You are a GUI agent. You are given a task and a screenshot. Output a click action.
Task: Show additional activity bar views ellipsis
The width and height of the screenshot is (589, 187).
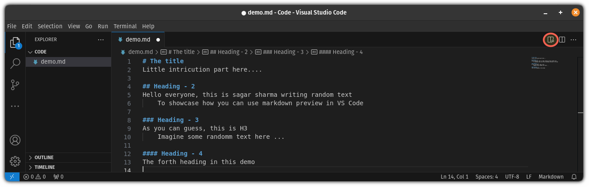15,106
